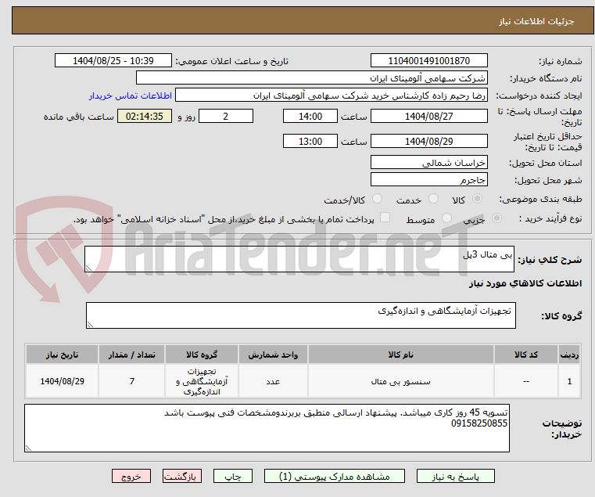Select the خدمت radio button
This screenshot has width=595, height=497.
(x=433, y=199)
